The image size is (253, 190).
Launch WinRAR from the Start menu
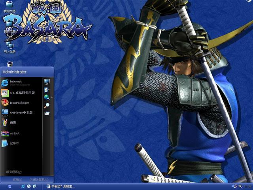21,133
